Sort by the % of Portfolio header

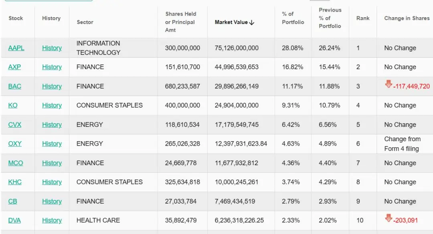click(x=293, y=18)
